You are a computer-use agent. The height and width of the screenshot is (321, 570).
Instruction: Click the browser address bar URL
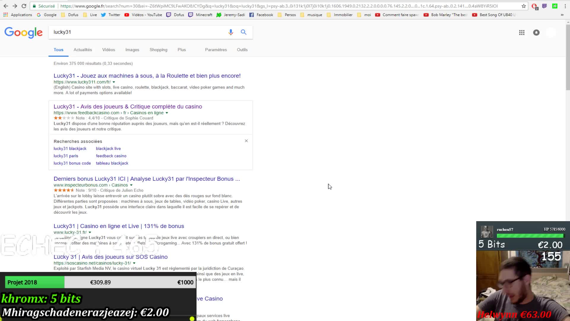tap(279, 6)
